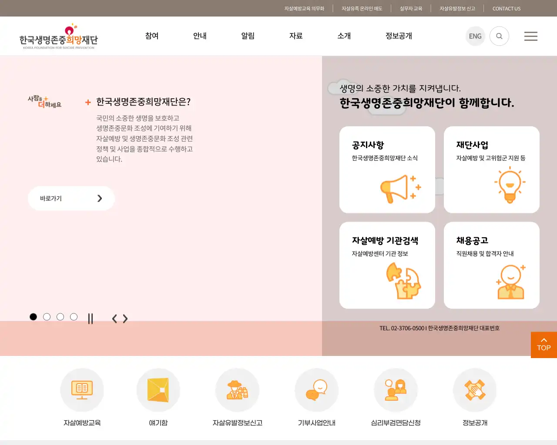The width and height of the screenshot is (557, 445).
Task: Open the CONTACT US link
Action: (x=506, y=8)
